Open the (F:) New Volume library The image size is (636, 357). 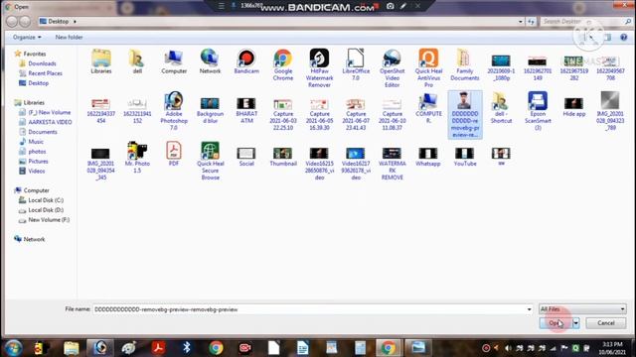49,112
